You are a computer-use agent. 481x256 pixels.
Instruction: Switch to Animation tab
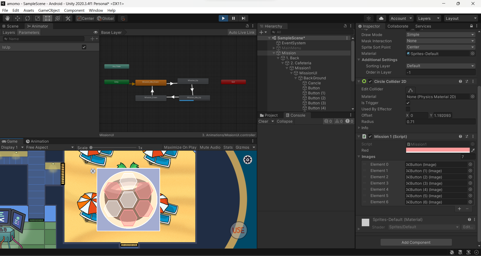click(37, 141)
